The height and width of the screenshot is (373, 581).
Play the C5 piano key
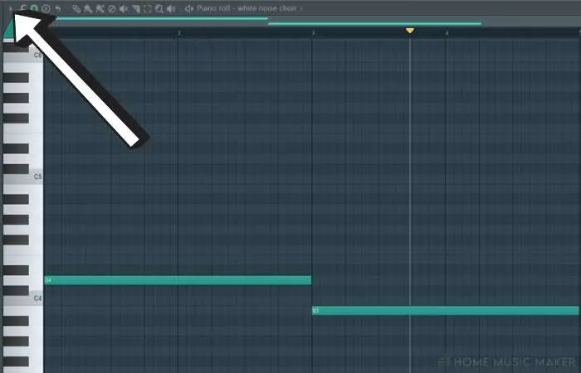coord(23,177)
